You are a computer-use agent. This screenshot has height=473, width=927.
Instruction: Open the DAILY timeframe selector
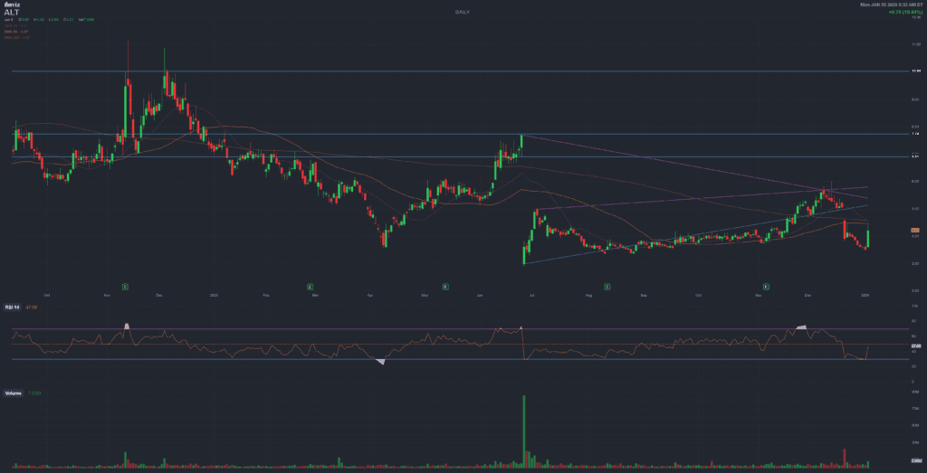click(x=462, y=12)
